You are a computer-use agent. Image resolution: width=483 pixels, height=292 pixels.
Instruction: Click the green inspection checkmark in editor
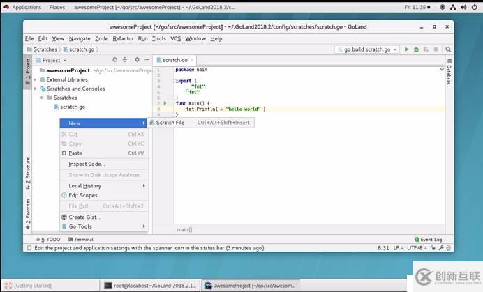[x=442, y=70]
